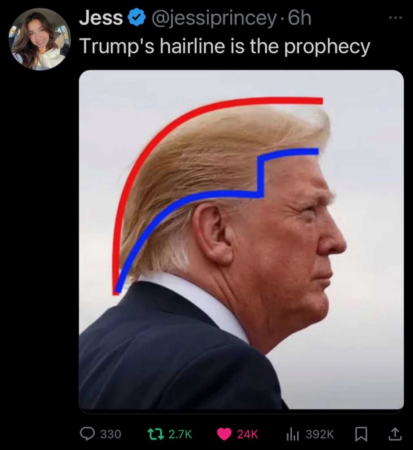413x450 pixels.
Task: Unlike the post via the pink heart
Action: tap(224, 434)
